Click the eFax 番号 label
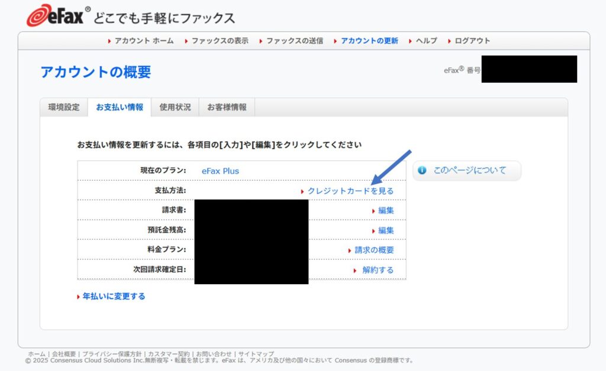Viewport: 606px width, 371px height. (462, 70)
